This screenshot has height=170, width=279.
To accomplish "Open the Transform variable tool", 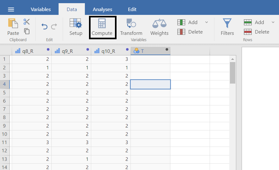I will click(x=131, y=27).
